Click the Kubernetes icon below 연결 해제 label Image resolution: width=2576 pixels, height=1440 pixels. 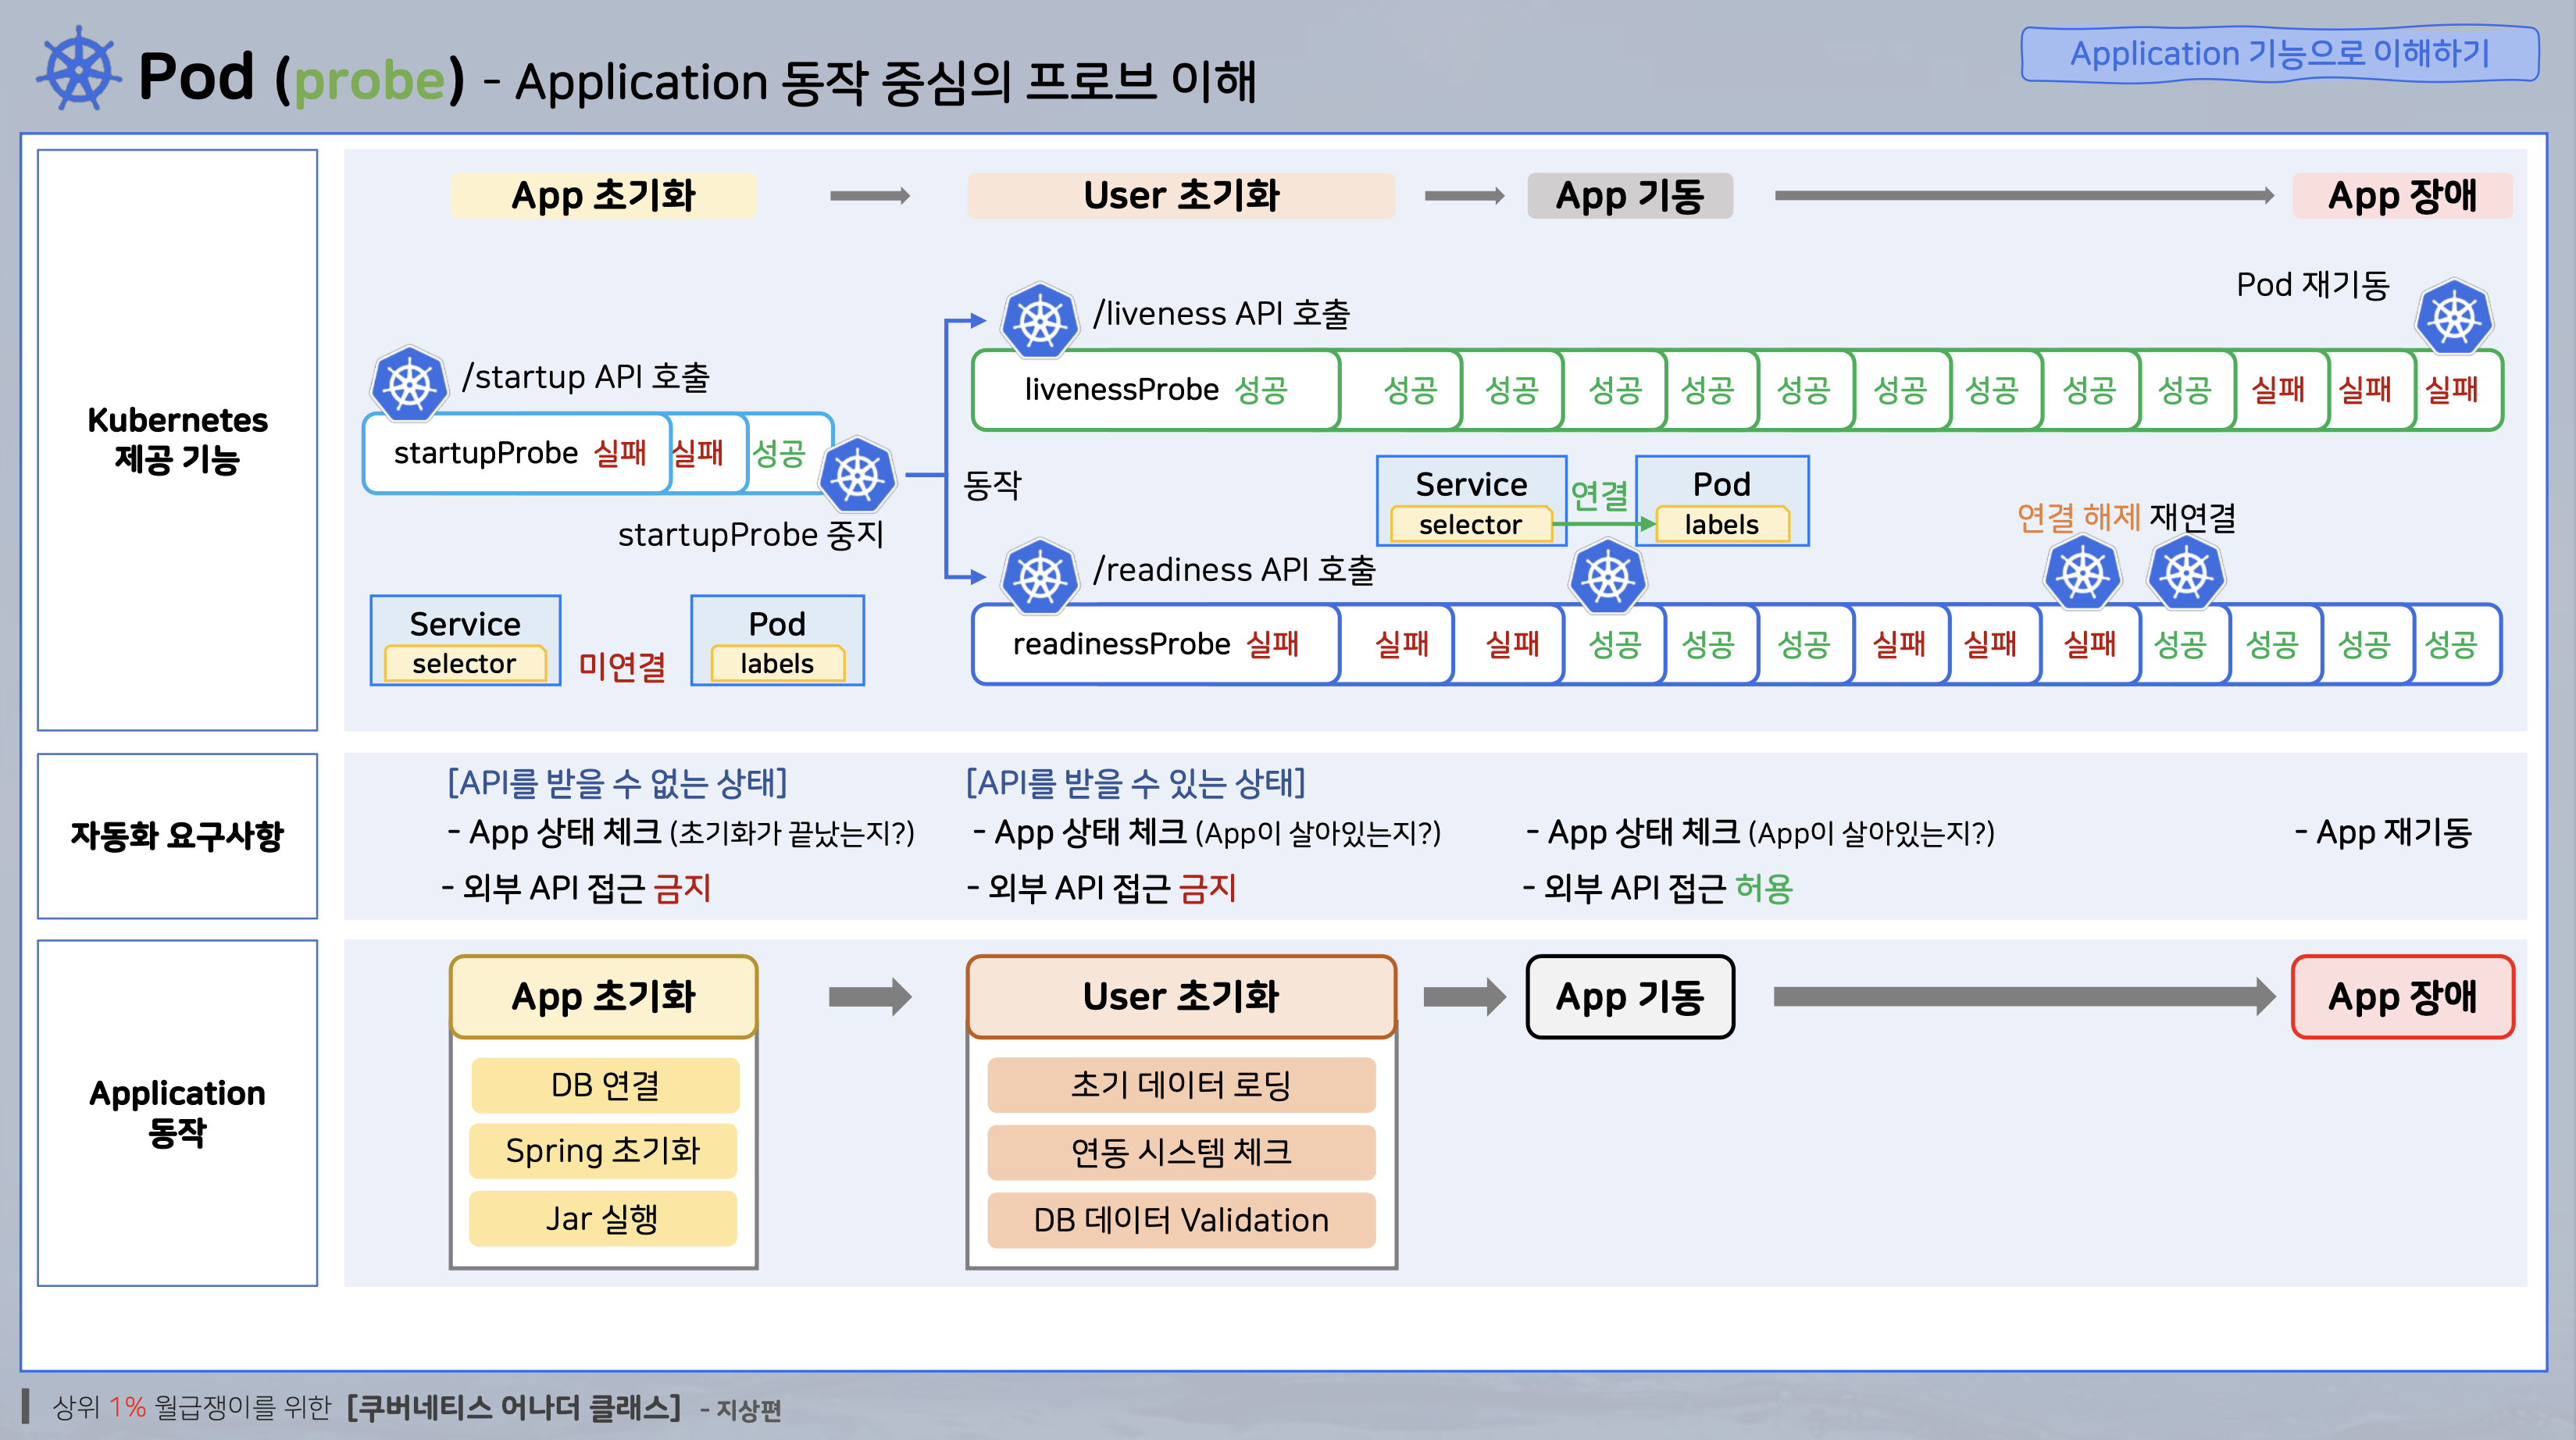2083,573
